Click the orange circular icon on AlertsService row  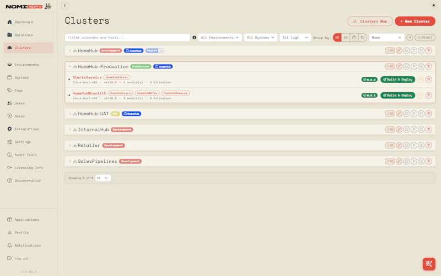[x=420, y=79]
